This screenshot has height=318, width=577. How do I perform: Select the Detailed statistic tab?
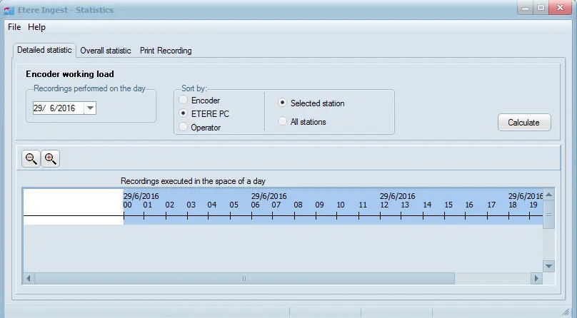(44, 50)
